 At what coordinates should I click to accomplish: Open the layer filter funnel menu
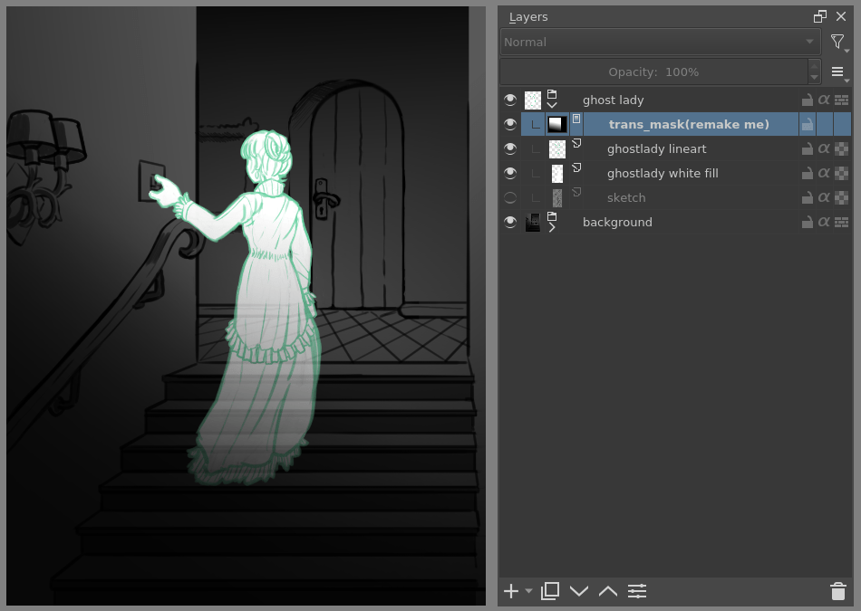pyautogui.click(x=837, y=42)
